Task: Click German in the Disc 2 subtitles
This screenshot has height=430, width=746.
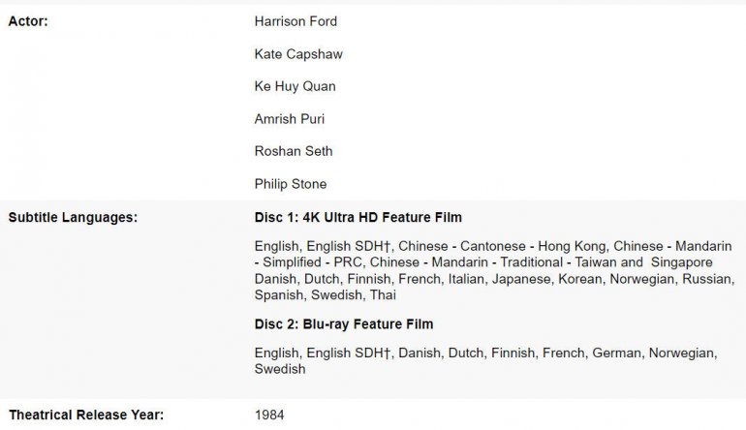Action: click(615, 353)
